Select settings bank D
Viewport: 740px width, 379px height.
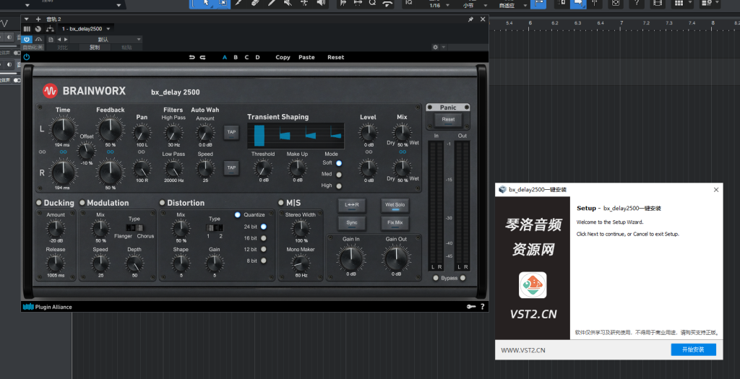(258, 58)
